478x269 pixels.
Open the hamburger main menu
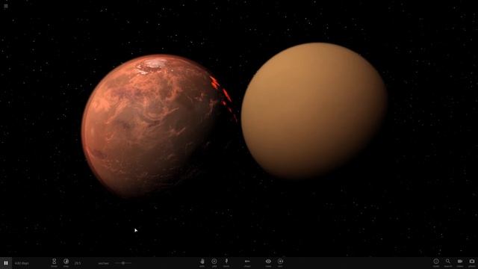pos(6,6)
